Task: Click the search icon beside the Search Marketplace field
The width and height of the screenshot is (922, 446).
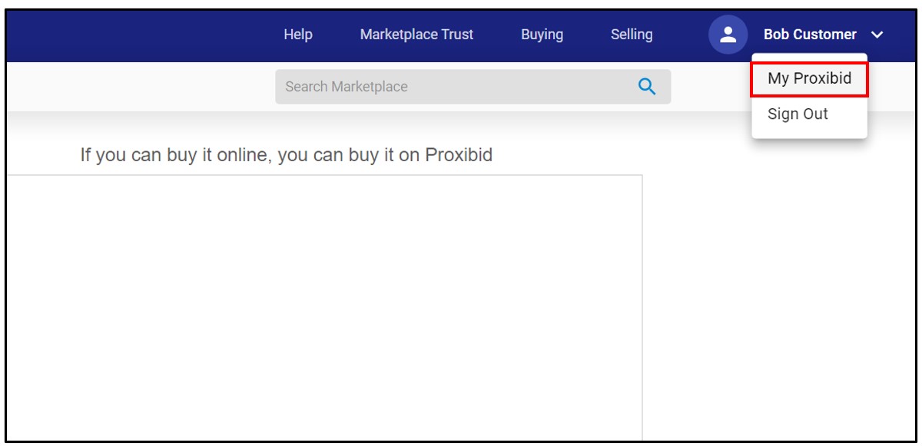Action: (x=646, y=86)
